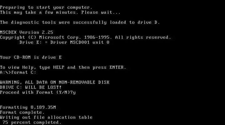
Task: Click 'DRIVE C: WILL BE LOST!' text
Action: coord(31,87)
